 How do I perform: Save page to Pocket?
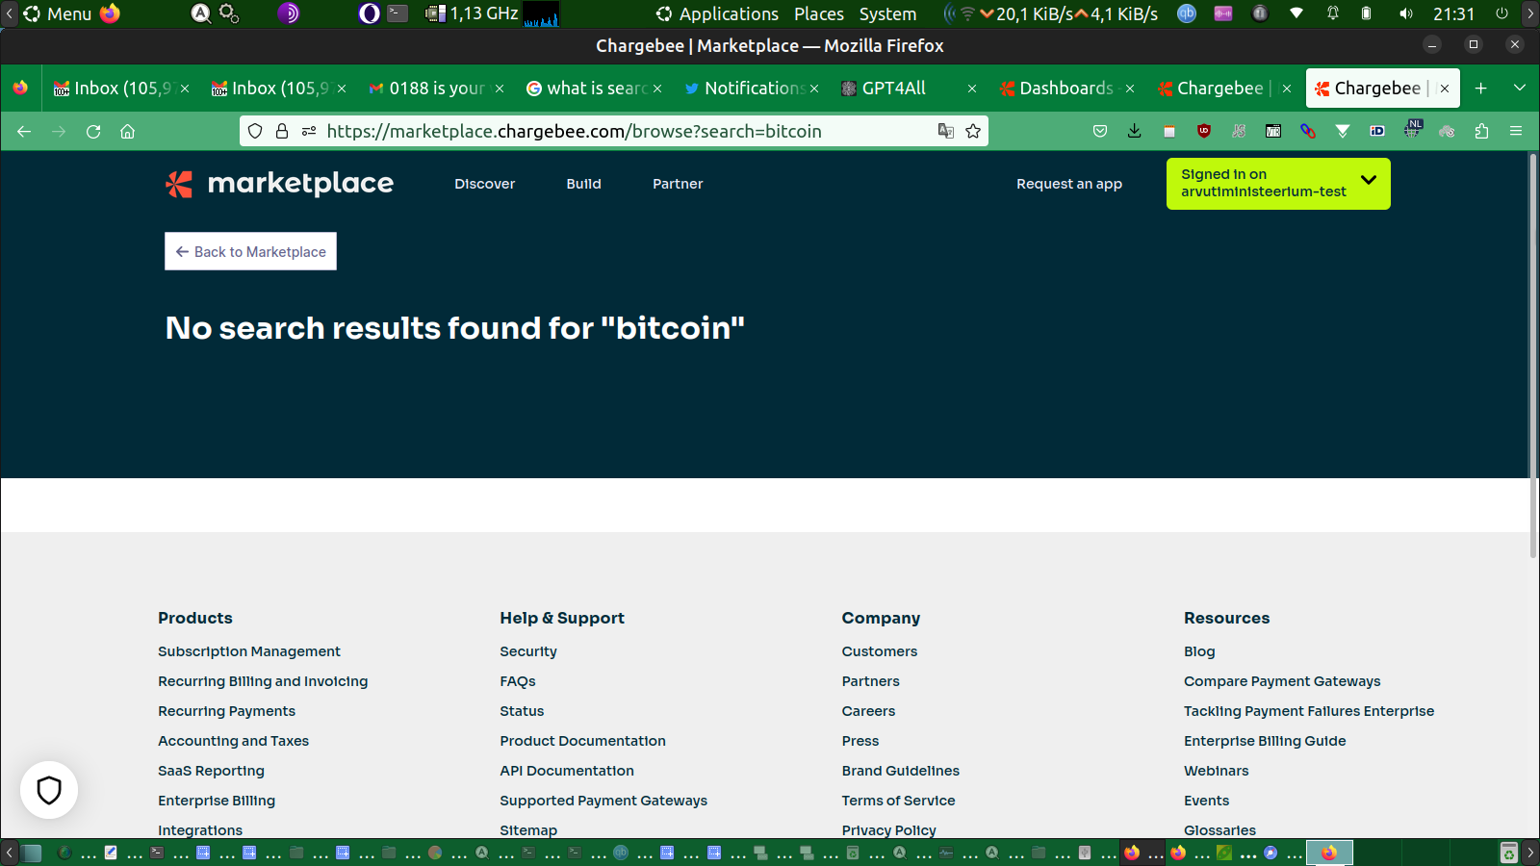(1100, 131)
